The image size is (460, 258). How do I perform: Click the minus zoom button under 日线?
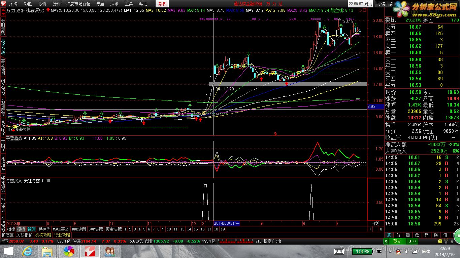coord(375,229)
